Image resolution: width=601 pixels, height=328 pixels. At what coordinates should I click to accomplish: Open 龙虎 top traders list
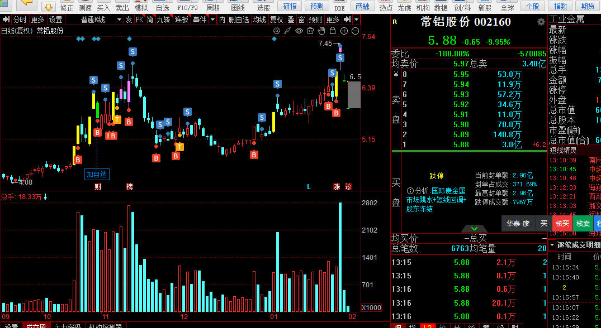pos(404,6)
